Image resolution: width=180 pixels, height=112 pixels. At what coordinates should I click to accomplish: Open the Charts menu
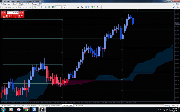21,4
